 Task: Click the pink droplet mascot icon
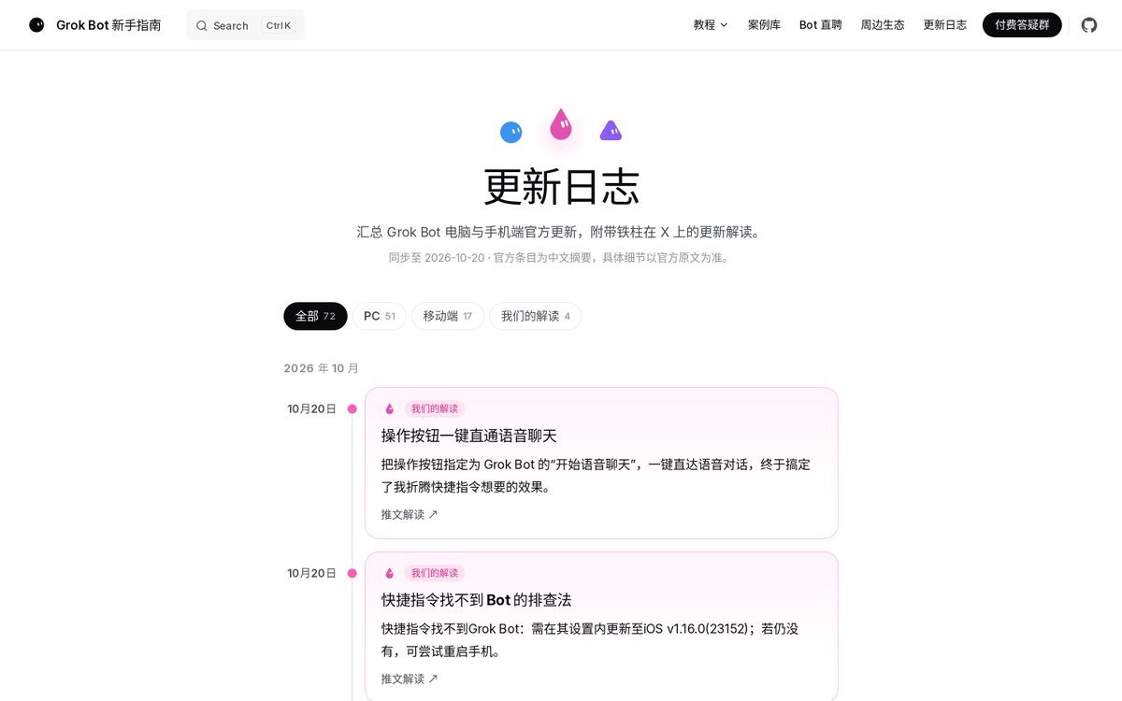(x=561, y=124)
